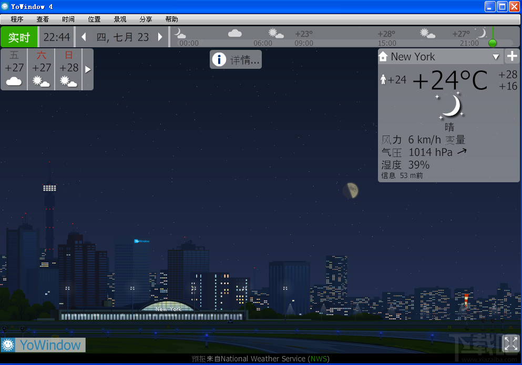Click the moon-cloud icon at 00:00

click(x=180, y=33)
